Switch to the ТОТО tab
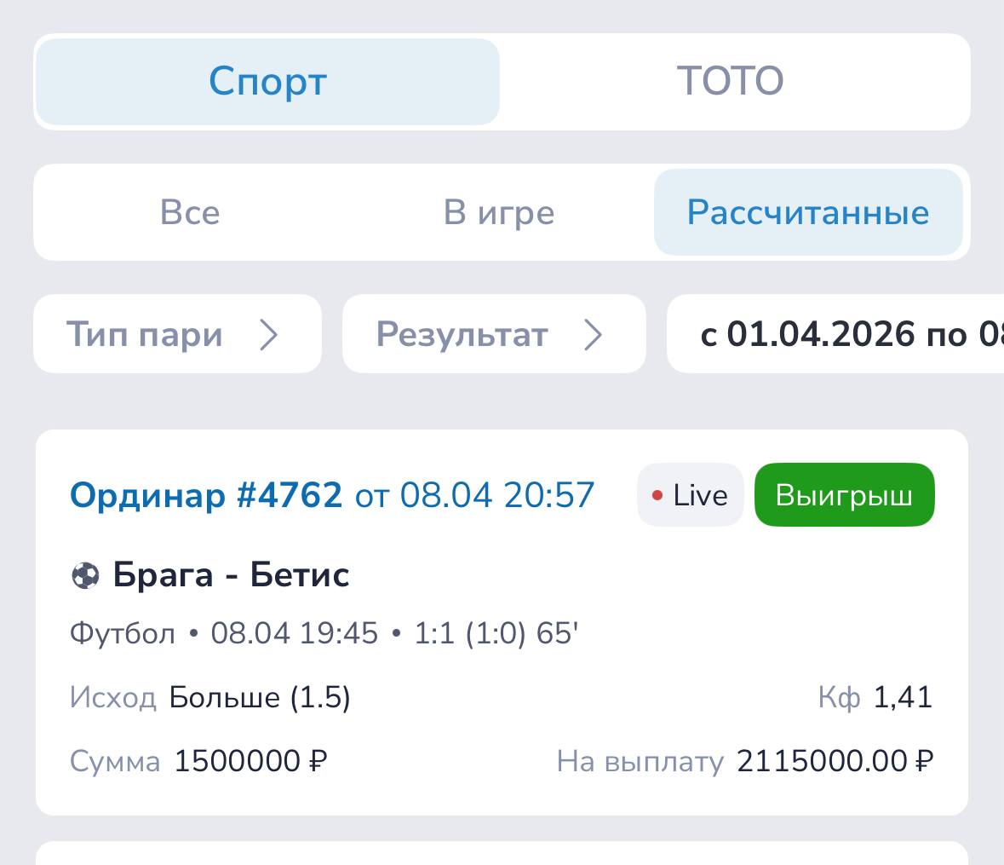This screenshot has height=865, width=1004. tap(730, 82)
